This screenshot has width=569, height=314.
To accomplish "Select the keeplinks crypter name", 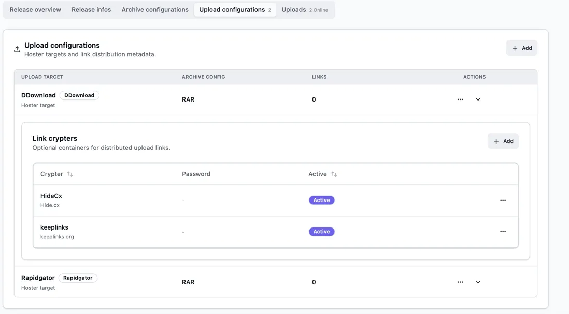I will [x=54, y=227].
